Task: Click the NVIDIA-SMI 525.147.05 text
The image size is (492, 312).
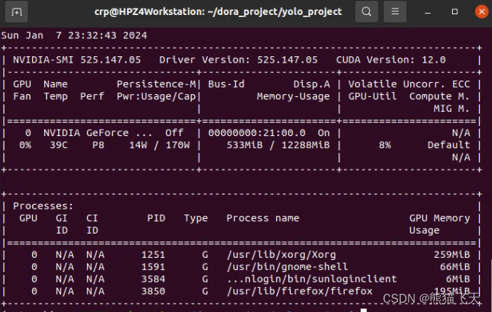Action: (77, 60)
